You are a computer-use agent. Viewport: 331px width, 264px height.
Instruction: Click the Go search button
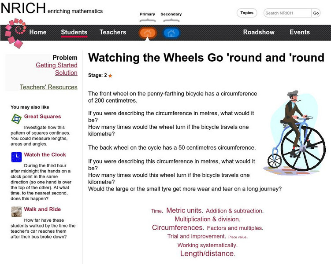pos(316,13)
